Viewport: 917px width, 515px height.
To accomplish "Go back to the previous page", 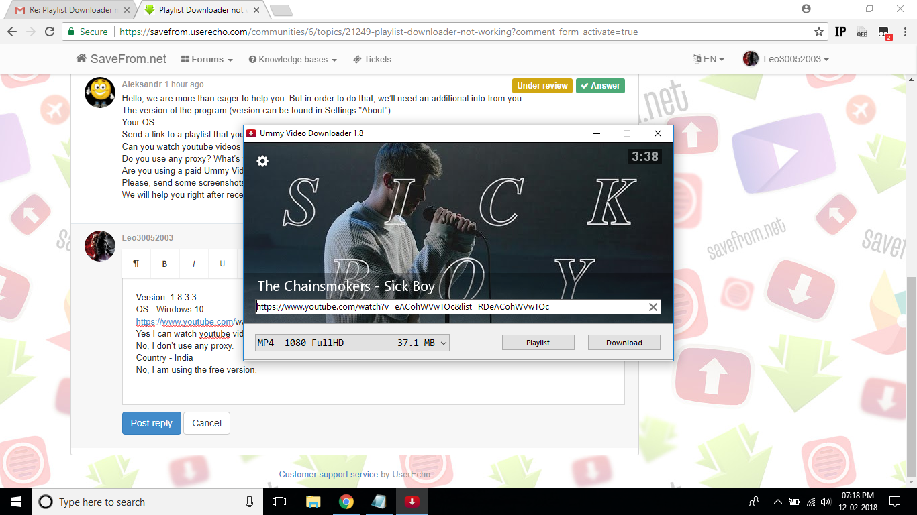I will [x=12, y=32].
